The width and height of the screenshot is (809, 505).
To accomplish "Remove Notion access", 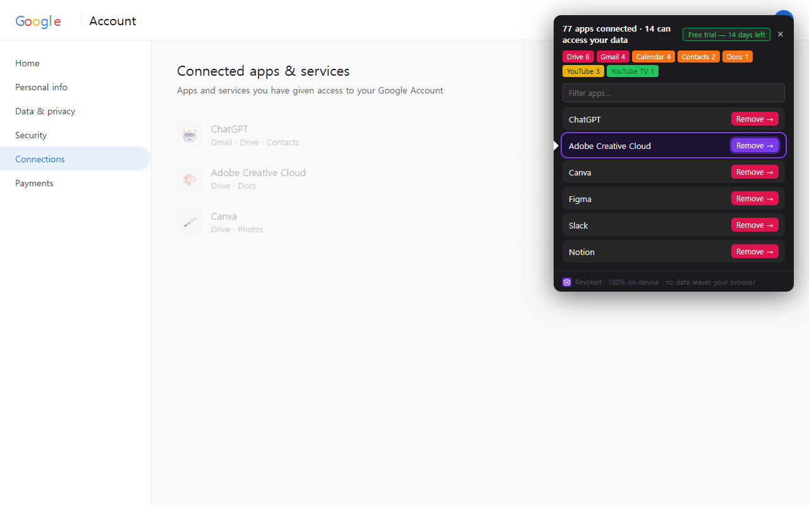I will [755, 251].
